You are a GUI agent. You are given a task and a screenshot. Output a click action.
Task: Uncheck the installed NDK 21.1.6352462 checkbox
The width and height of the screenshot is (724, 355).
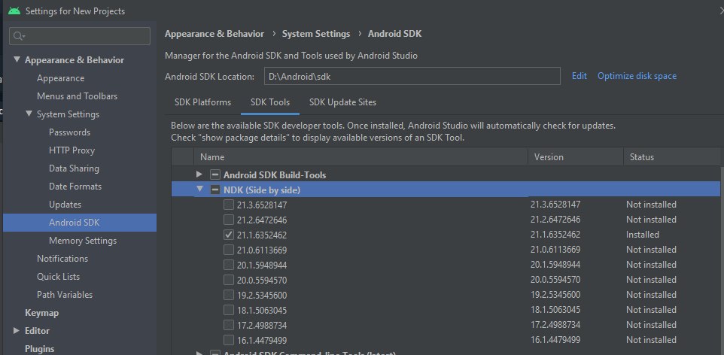click(229, 235)
